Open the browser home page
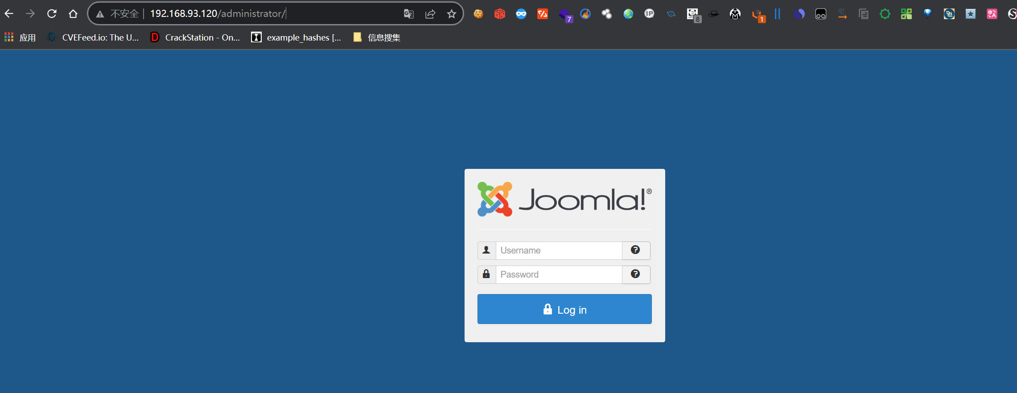The width and height of the screenshot is (1017, 393). 73,14
